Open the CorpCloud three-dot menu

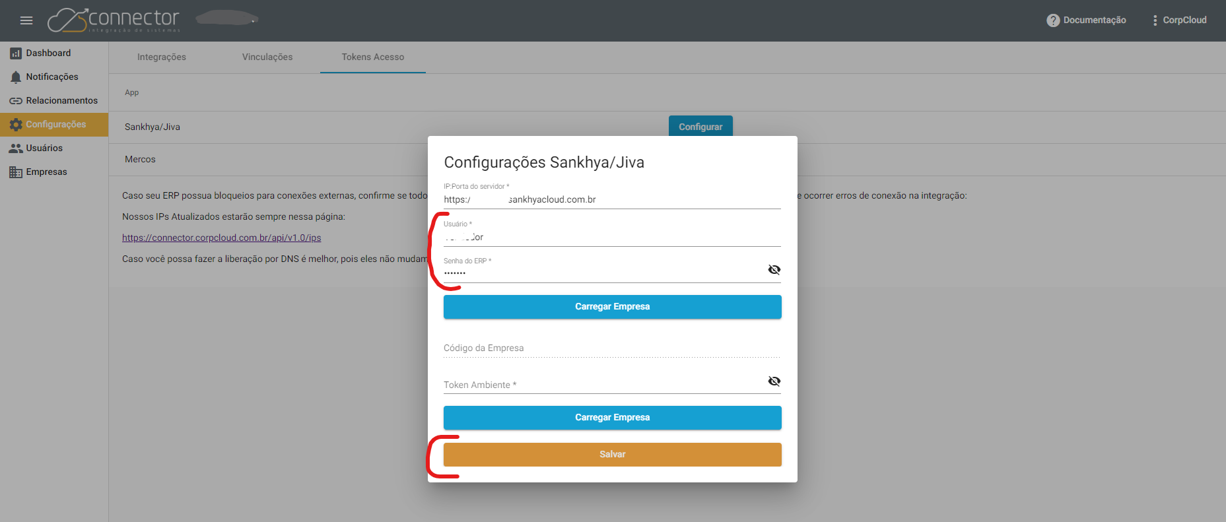click(1155, 20)
